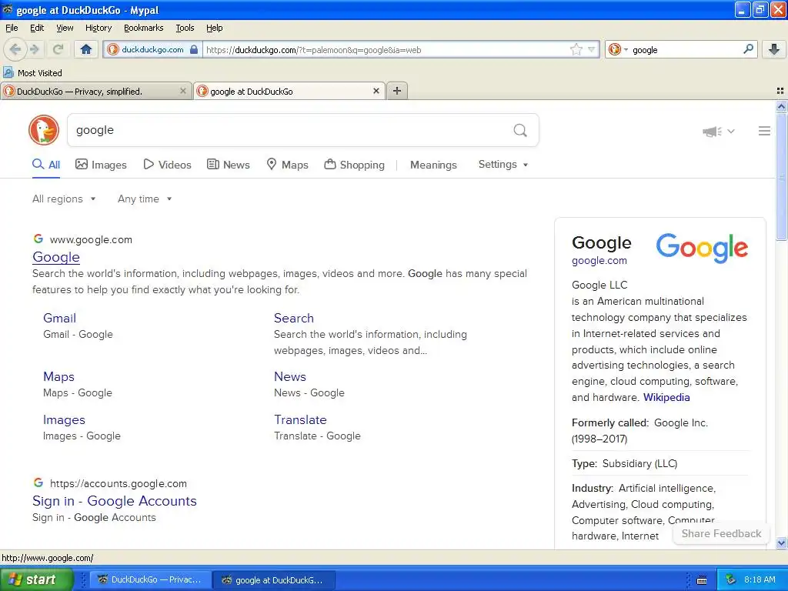Expand the All regions filter
The image size is (788, 591).
click(64, 199)
